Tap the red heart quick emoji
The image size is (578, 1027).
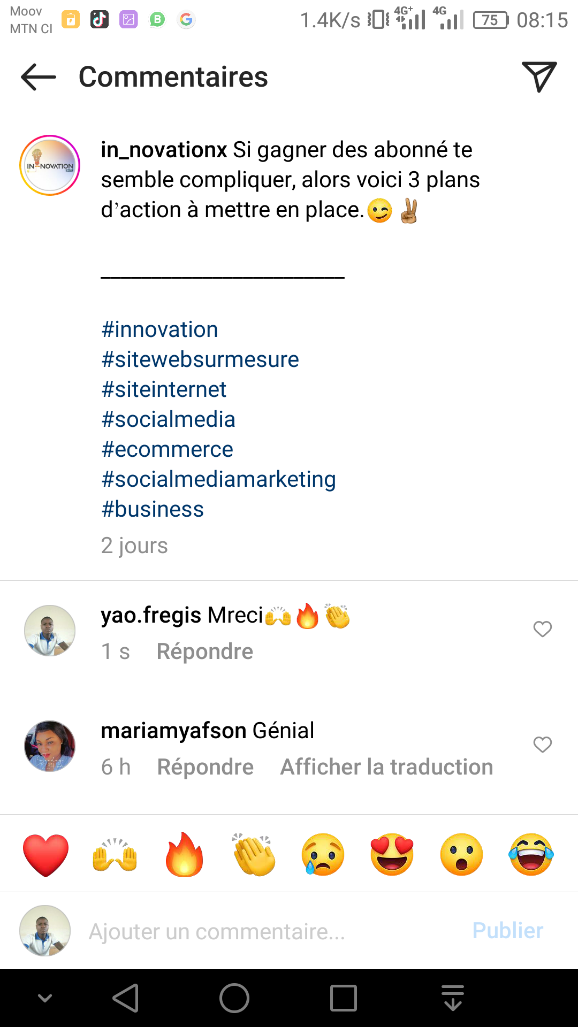pos(46,854)
